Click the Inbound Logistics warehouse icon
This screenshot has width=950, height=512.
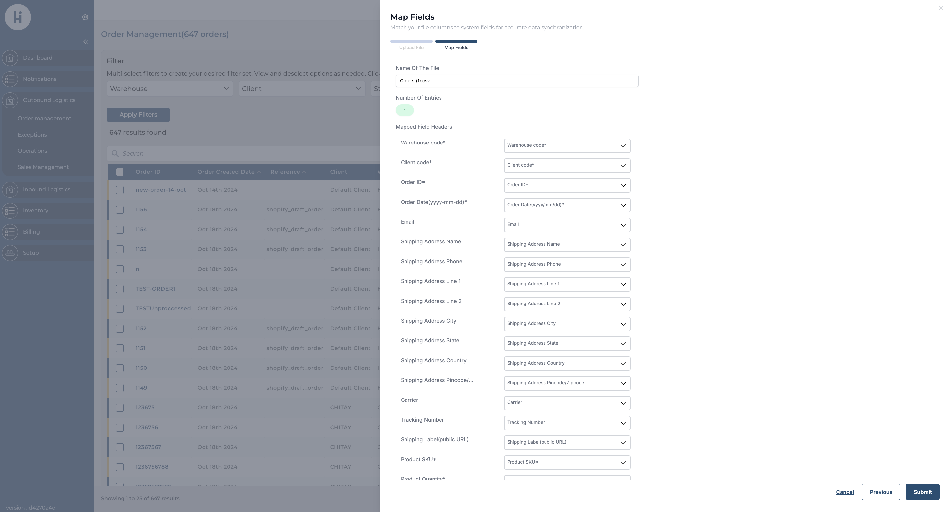click(x=10, y=190)
